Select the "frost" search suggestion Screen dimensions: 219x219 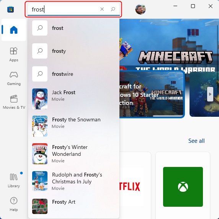coord(74,28)
